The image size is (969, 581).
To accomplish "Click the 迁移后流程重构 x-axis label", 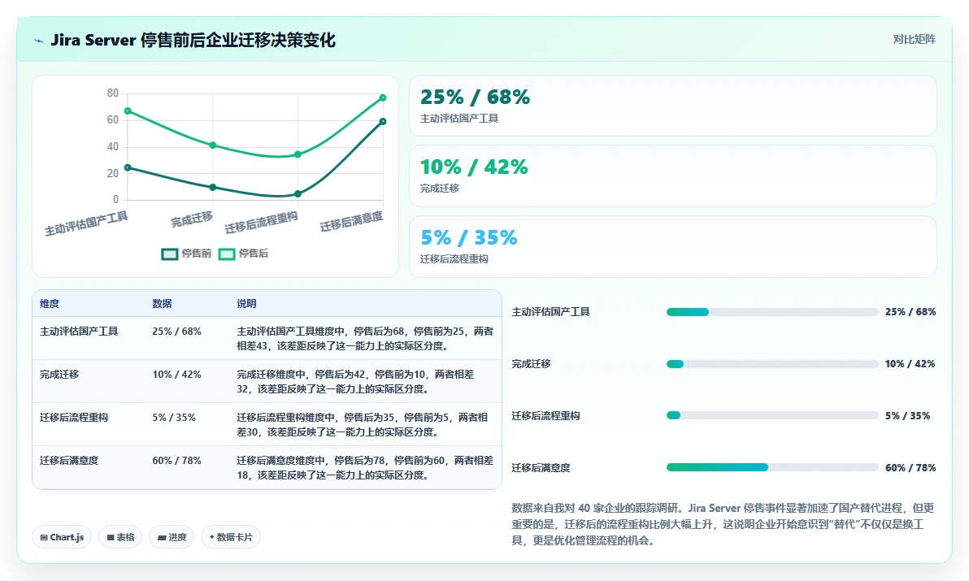I will pos(261,223).
